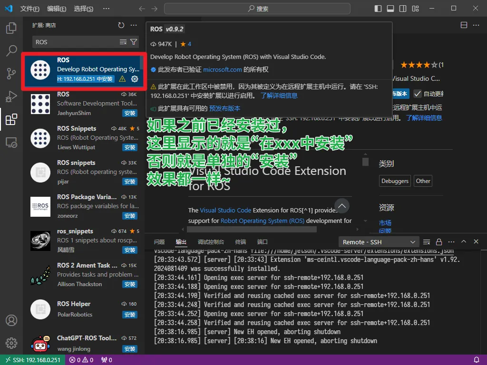Screen dimensions: 487x365
Task: Switch to the Terminal tab
Action: 240,242
